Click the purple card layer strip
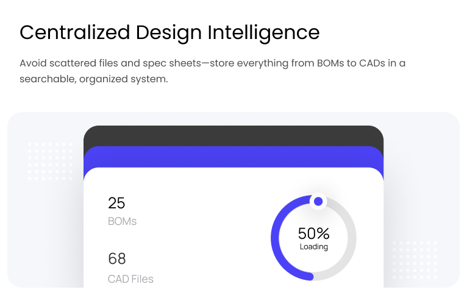Image resolution: width=467 pixels, height=295 pixels. point(233,157)
